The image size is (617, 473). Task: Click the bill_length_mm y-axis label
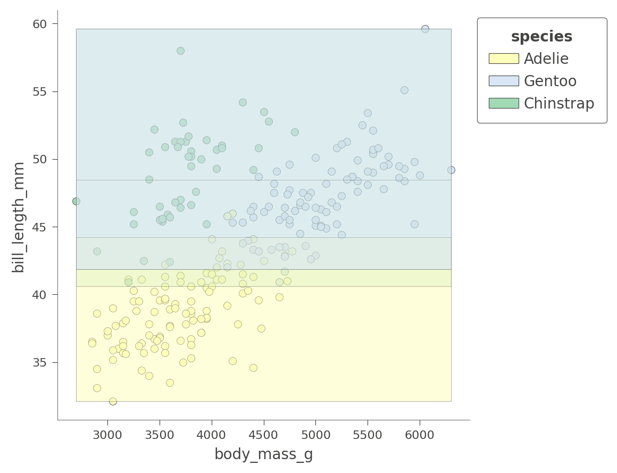click(x=19, y=217)
